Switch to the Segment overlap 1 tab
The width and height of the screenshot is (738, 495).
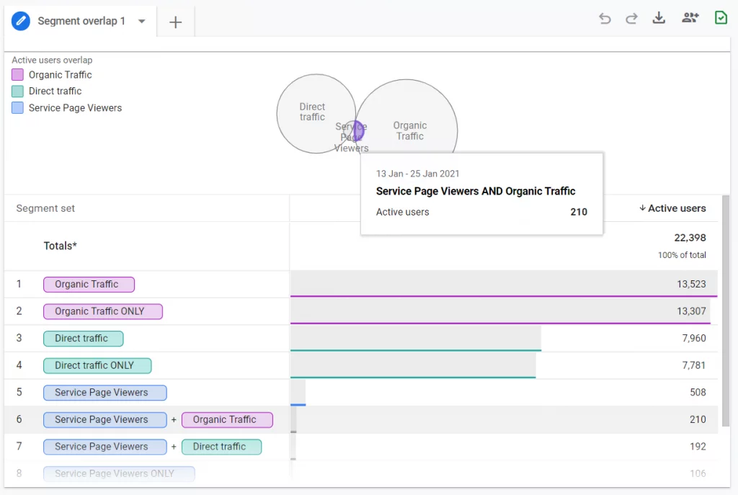point(81,22)
